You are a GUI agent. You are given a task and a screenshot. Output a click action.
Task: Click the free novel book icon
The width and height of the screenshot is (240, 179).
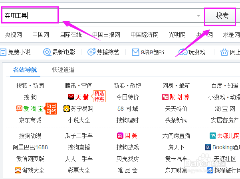[3, 52]
